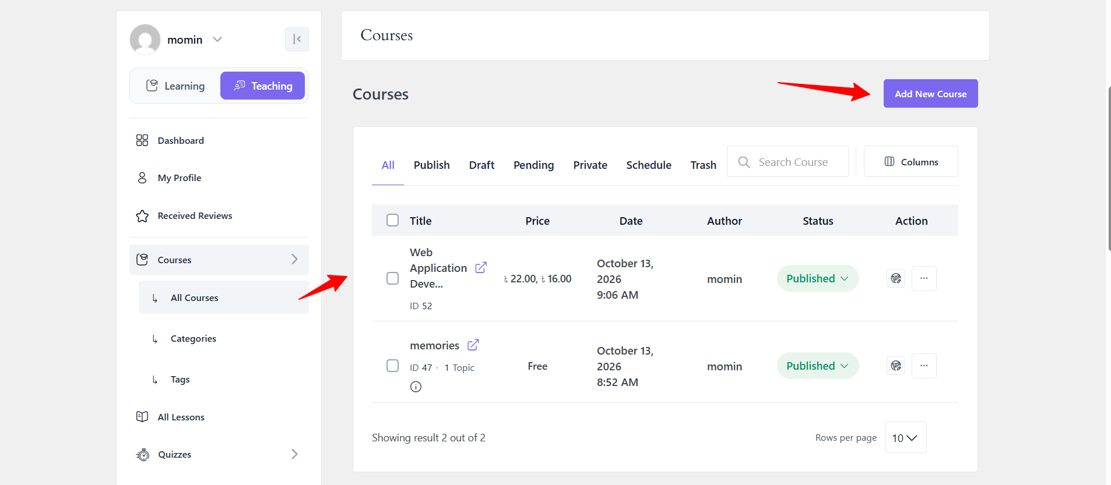Viewport: 1111px width, 485px height.
Task: Show Pending courses tab
Action: [x=534, y=165]
